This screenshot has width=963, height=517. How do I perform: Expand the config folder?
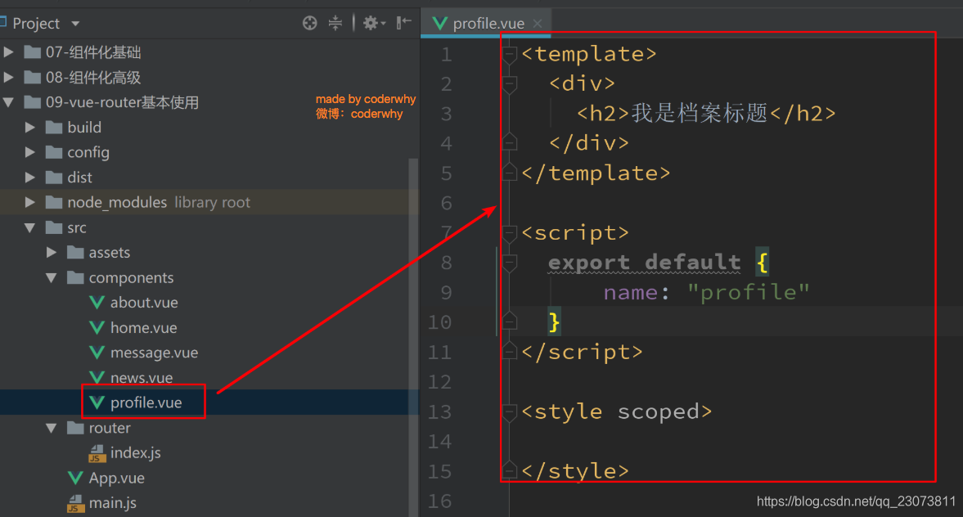tap(29, 152)
